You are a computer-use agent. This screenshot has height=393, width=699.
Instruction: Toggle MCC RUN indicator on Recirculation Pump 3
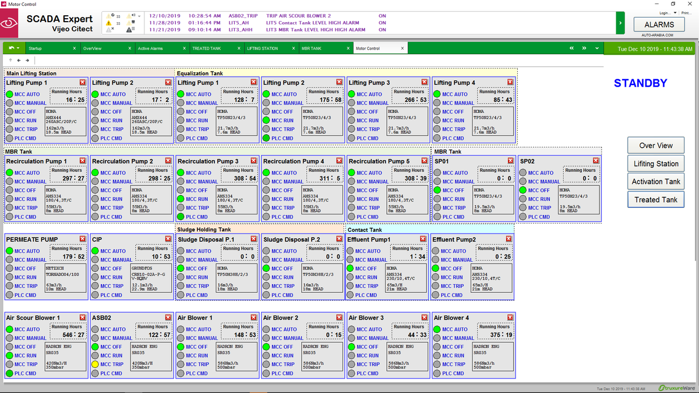tap(181, 199)
